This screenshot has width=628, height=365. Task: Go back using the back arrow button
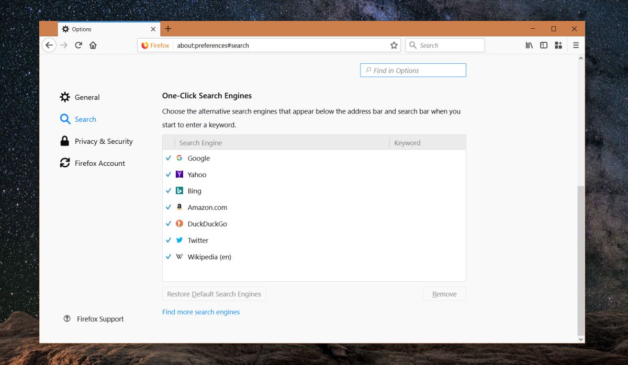49,45
